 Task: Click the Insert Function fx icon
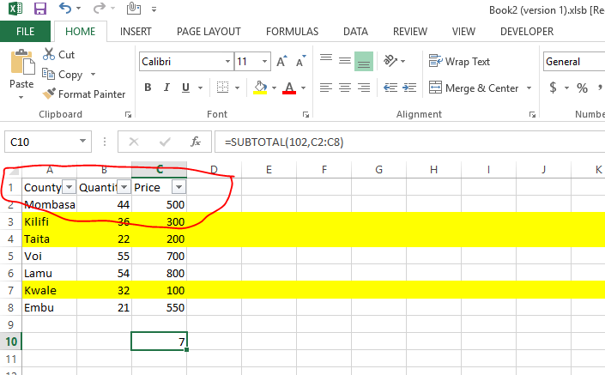(196, 142)
